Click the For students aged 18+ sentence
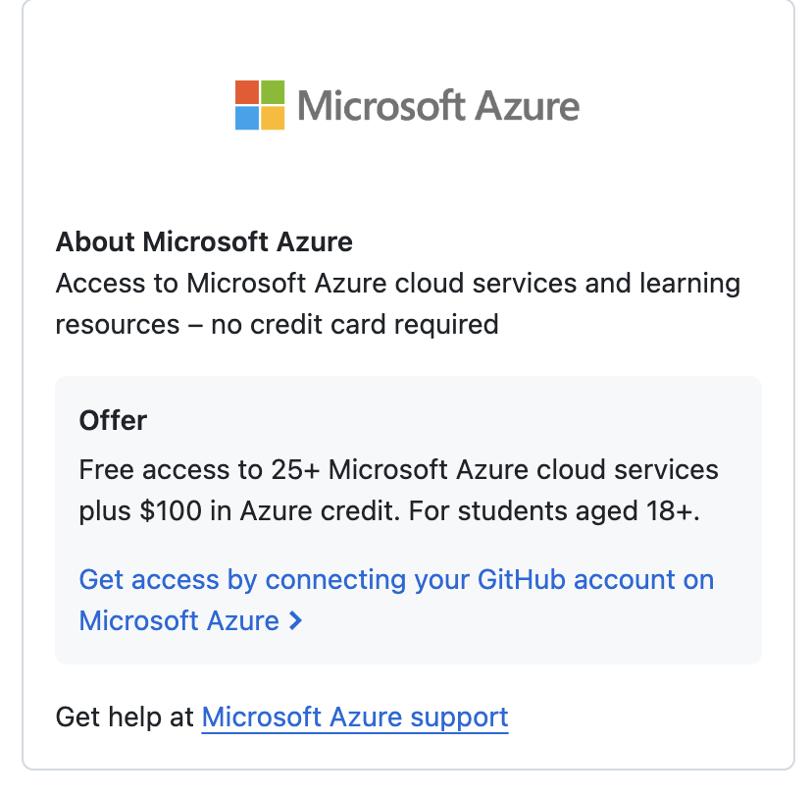 point(554,511)
